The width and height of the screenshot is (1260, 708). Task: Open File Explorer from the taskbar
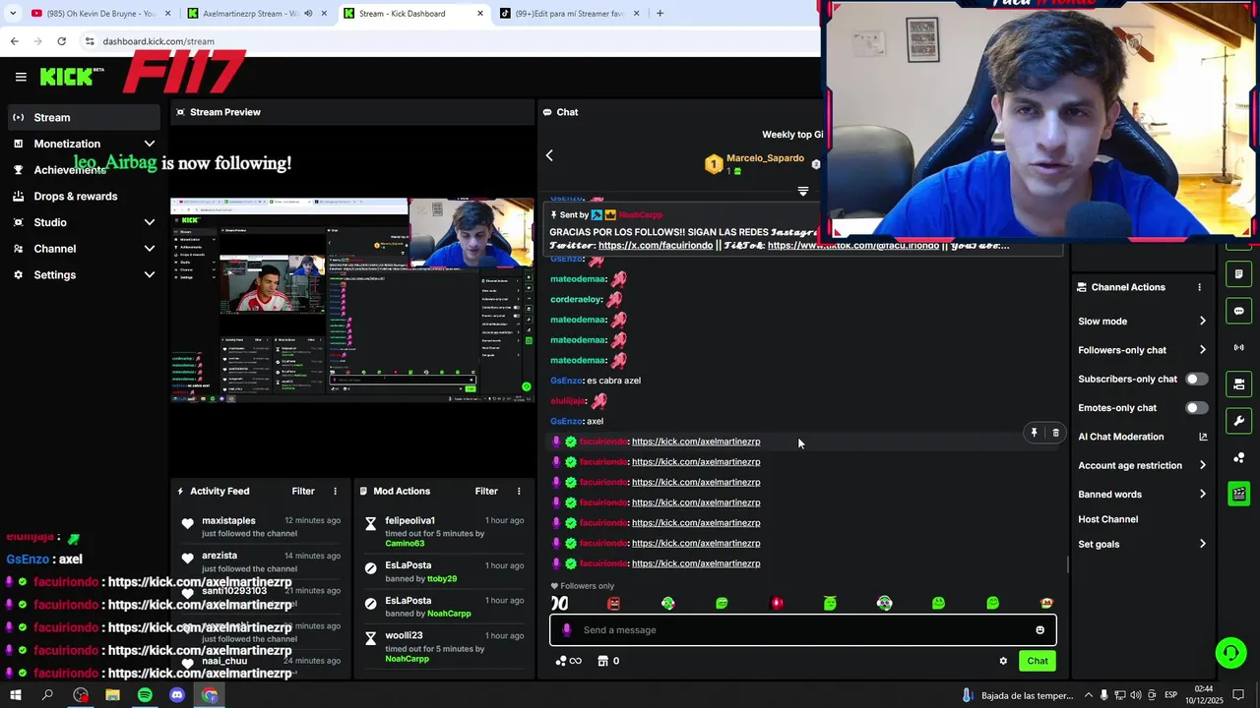pyautogui.click(x=112, y=695)
